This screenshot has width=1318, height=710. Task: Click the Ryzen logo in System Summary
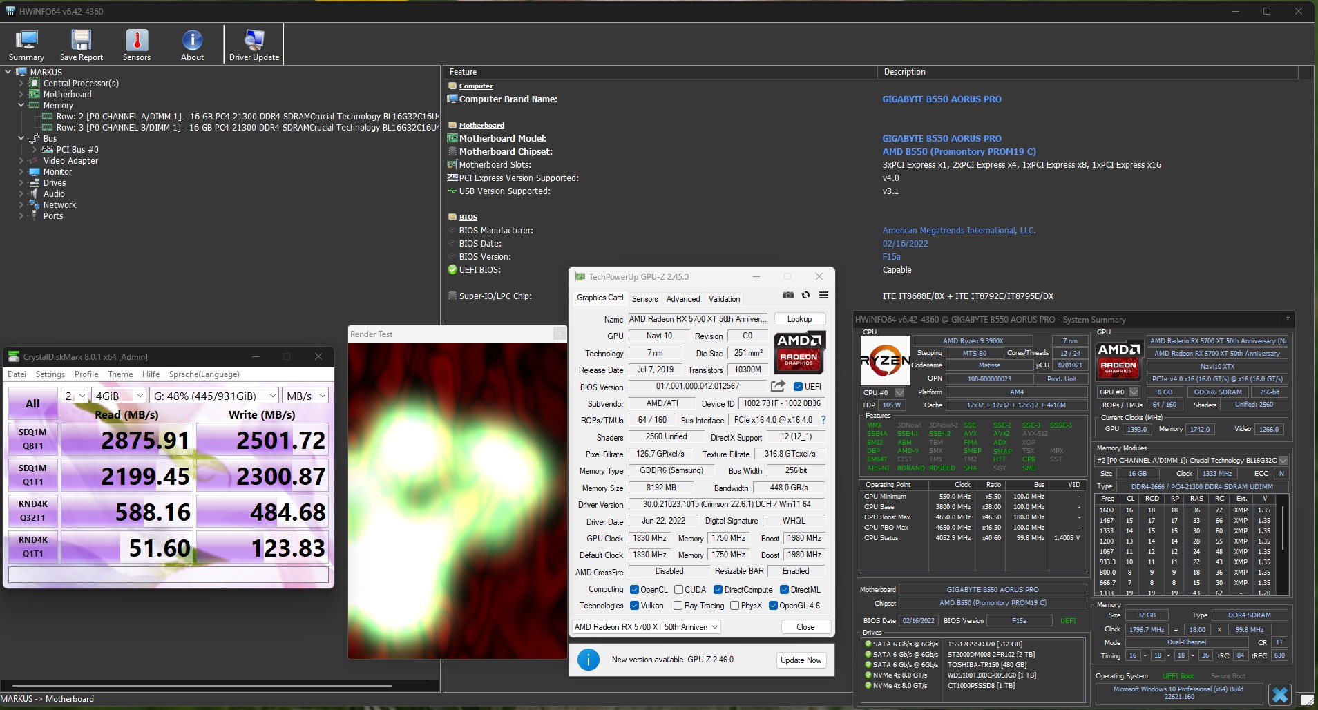[x=885, y=360]
